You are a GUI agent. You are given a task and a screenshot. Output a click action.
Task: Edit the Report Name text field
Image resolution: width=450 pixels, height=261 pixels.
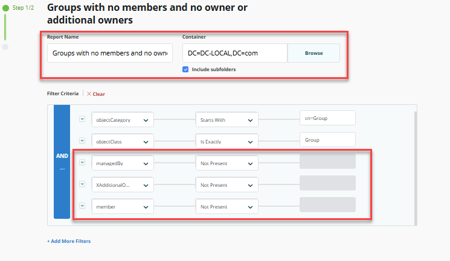(x=109, y=53)
